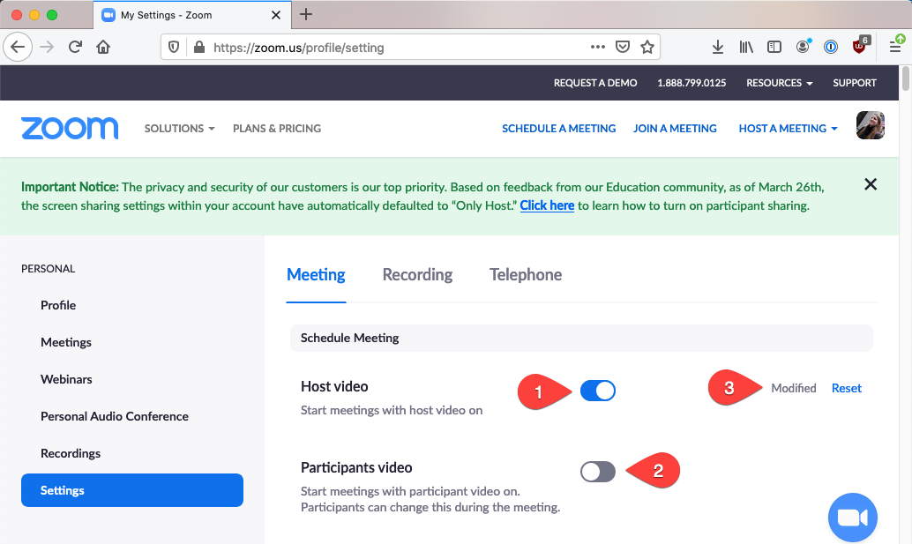The height and width of the screenshot is (544, 912).
Task: Switch to the Recording tab
Action: coord(417,275)
